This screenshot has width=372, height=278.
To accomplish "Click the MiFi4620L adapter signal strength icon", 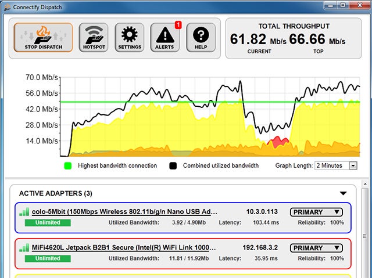I will (x=24, y=248).
